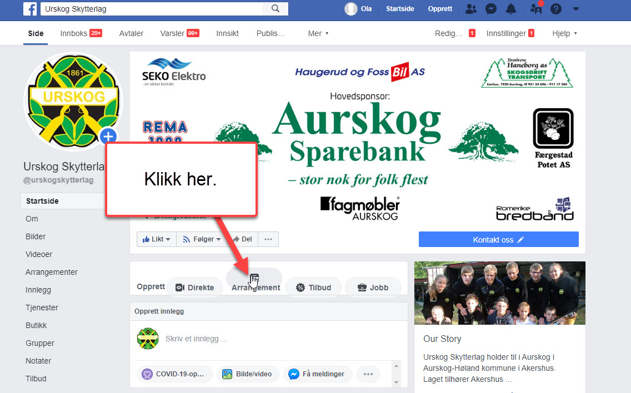The width and height of the screenshot is (631, 393).
Task: Open the more options ellipsis beside Del
Action: point(268,239)
